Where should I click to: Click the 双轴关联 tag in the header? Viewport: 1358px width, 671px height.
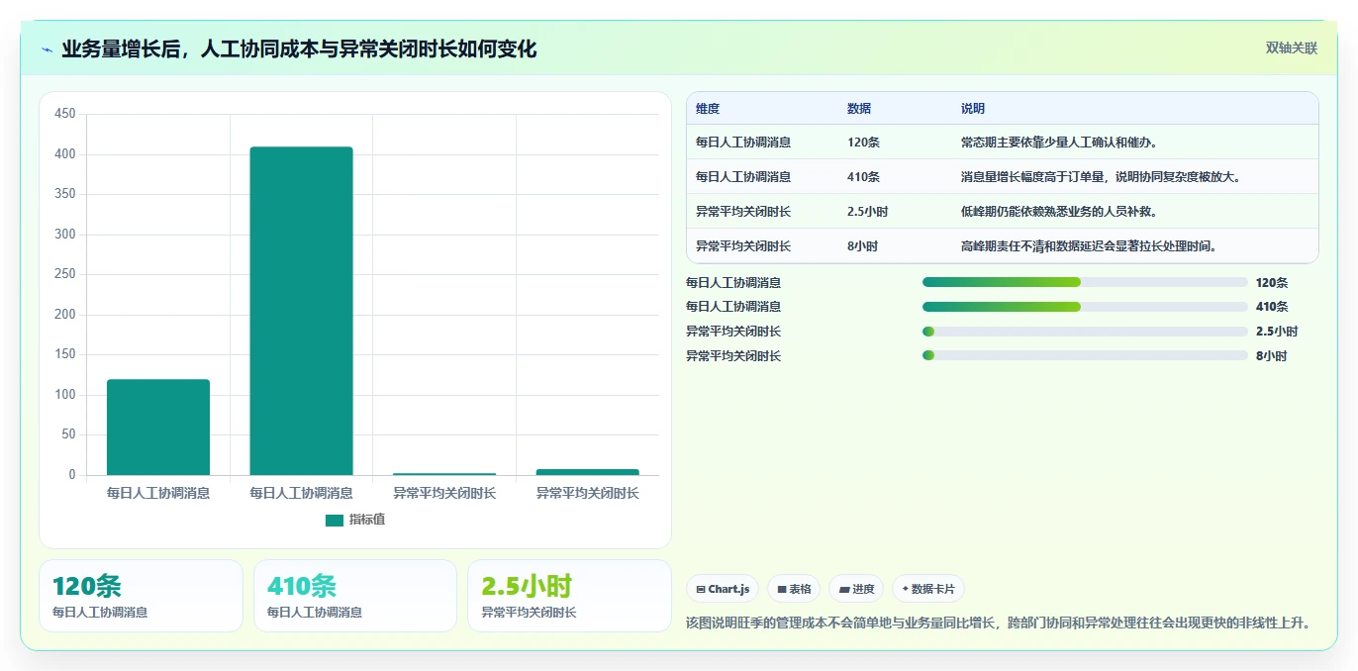[x=1292, y=48]
